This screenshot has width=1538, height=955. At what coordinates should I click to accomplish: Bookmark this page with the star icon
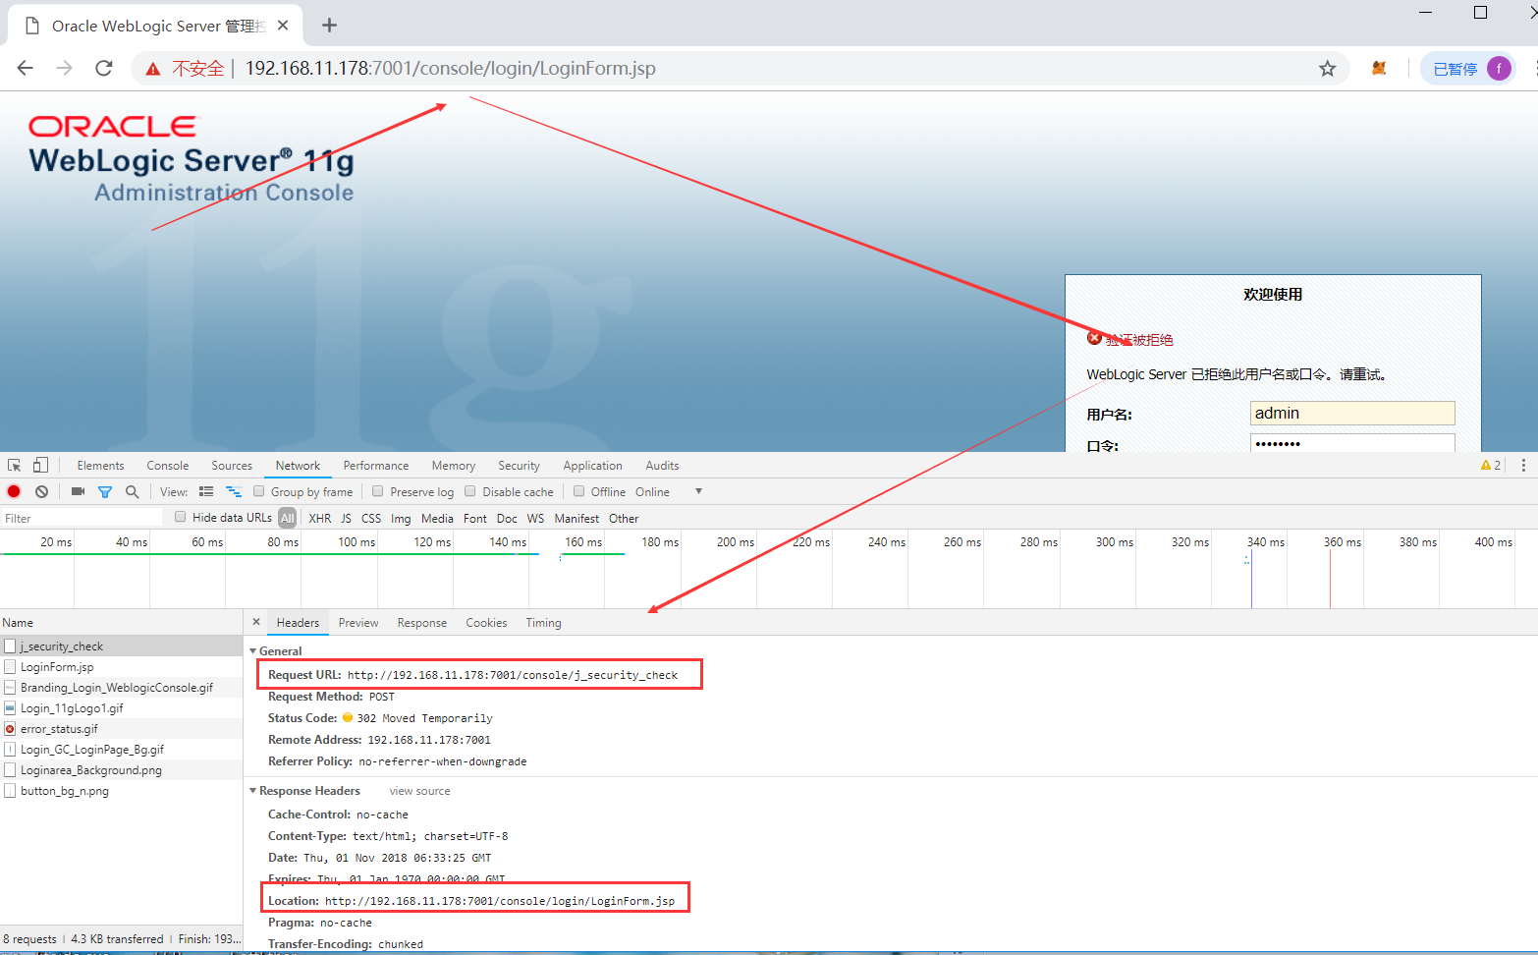(1328, 68)
